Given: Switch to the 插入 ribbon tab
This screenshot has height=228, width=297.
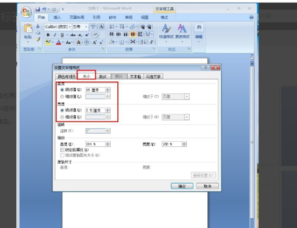Looking at the screenshot, I should (57, 18).
